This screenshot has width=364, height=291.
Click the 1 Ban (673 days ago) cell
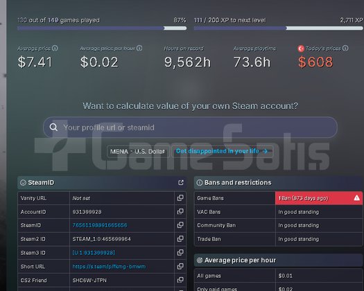319,198
